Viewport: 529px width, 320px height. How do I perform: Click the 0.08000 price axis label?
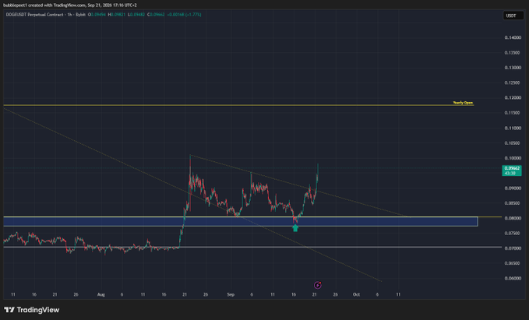coord(513,218)
